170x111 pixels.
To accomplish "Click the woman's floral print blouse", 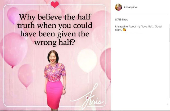I will click(55, 72).
